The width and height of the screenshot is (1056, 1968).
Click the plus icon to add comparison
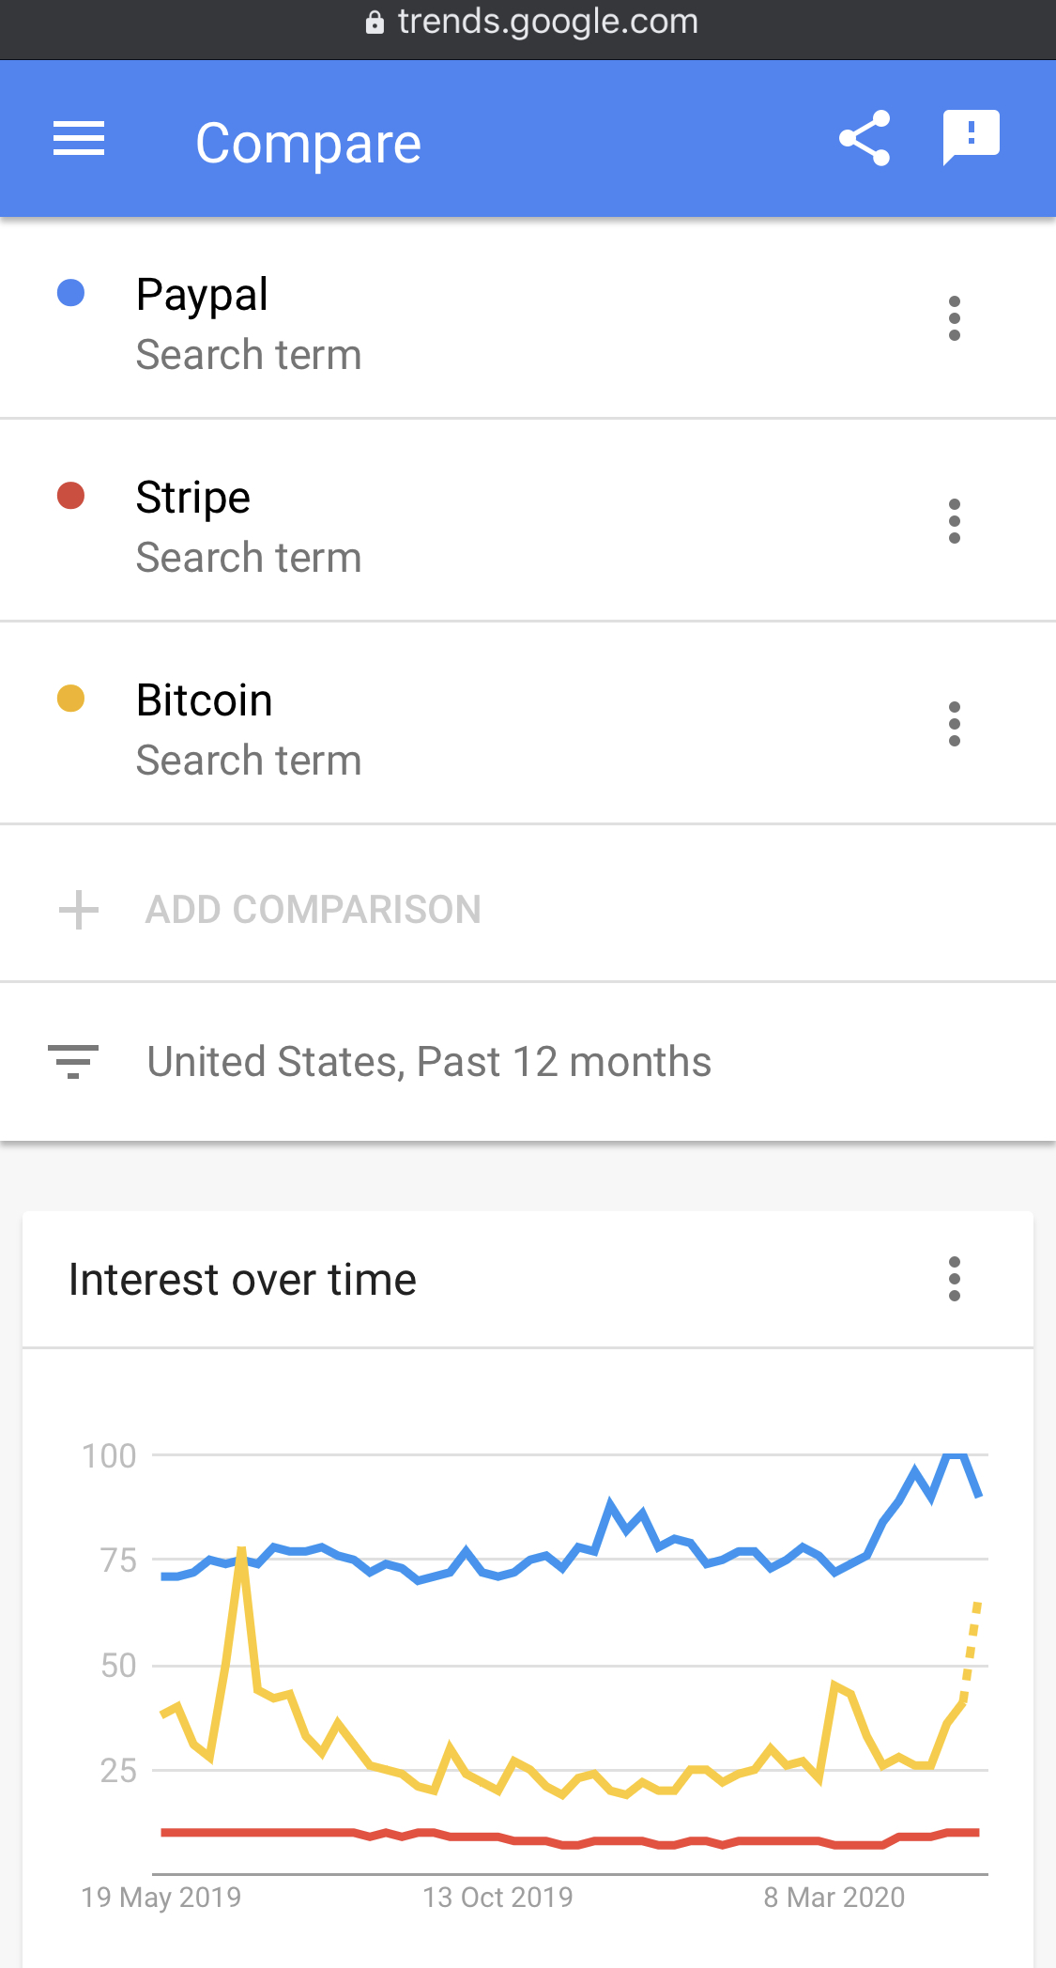pos(79,910)
